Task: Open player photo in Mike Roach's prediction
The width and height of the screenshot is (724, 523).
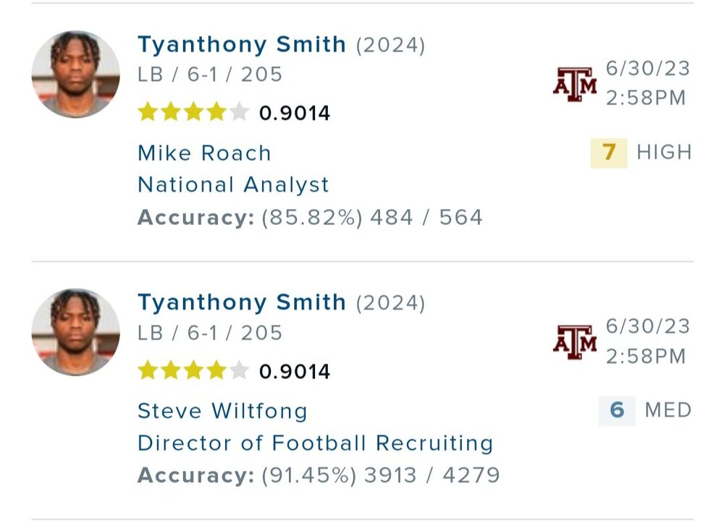Action: click(x=75, y=75)
